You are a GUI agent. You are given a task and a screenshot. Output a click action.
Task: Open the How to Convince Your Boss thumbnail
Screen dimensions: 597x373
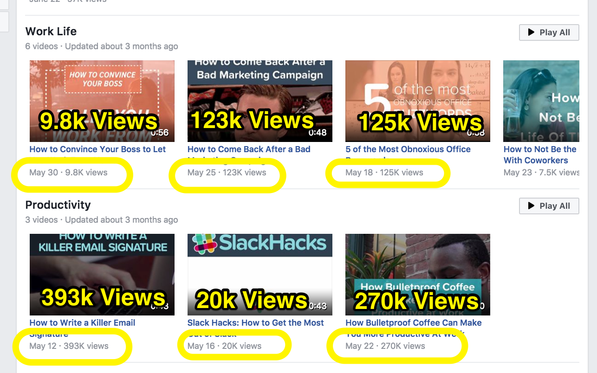(x=102, y=101)
